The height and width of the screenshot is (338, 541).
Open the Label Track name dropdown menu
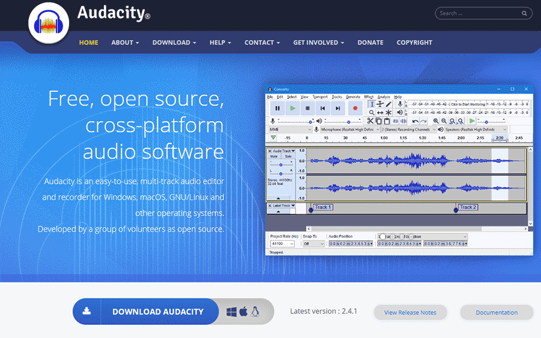tap(284, 206)
